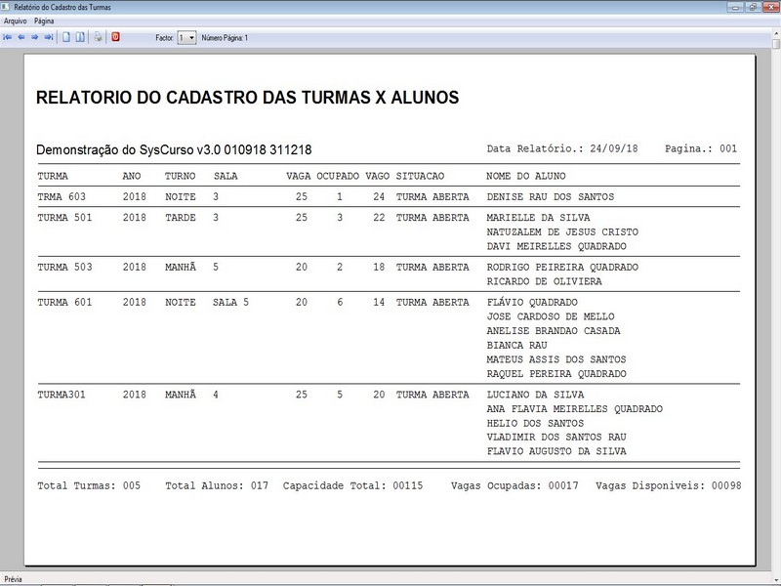Click student 'HELIO DOS SANTOS'

coord(535,424)
